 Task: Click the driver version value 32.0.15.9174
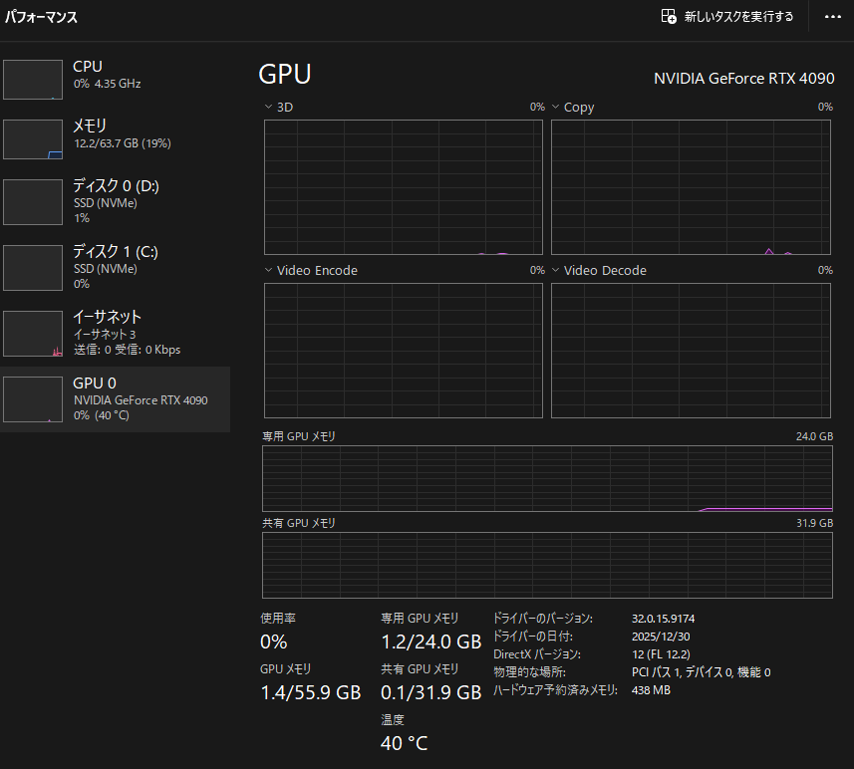point(677,619)
